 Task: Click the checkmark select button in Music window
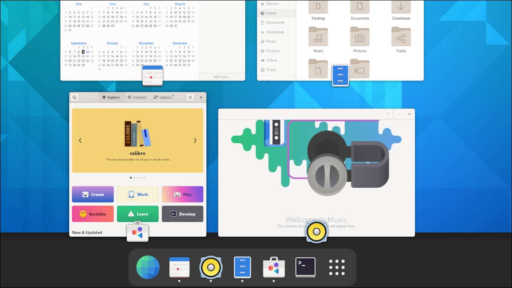398,114
